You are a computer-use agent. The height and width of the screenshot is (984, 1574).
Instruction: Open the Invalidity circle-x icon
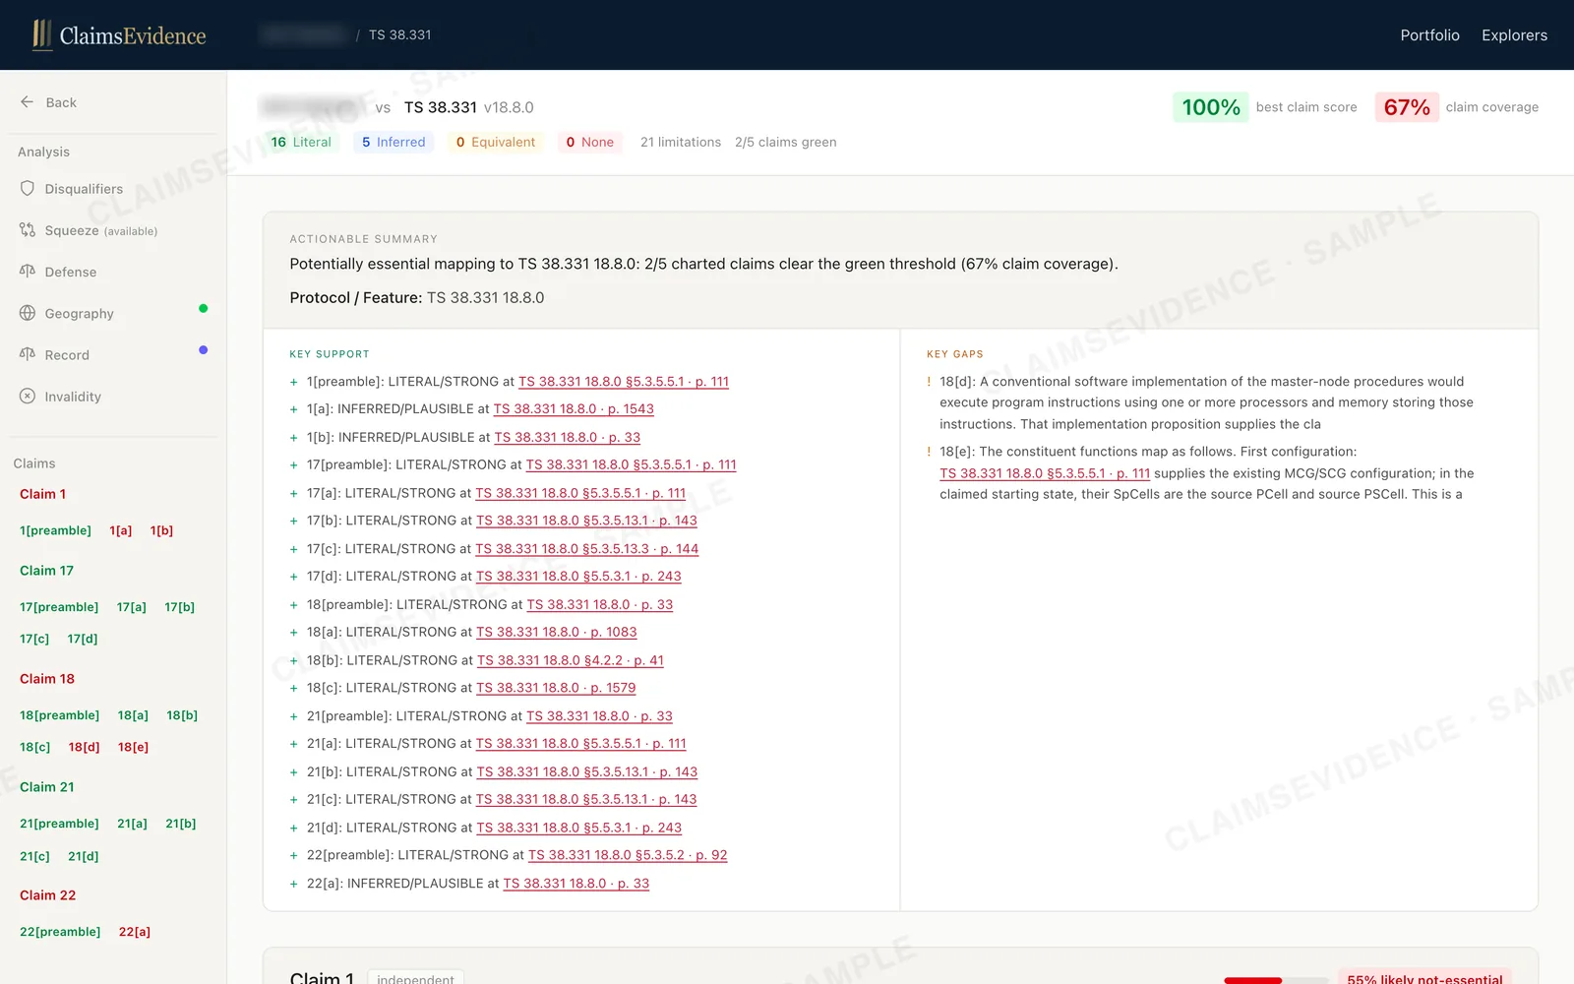pos(28,397)
